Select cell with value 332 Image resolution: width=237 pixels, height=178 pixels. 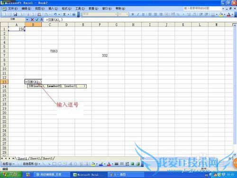(x=100, y=56)
